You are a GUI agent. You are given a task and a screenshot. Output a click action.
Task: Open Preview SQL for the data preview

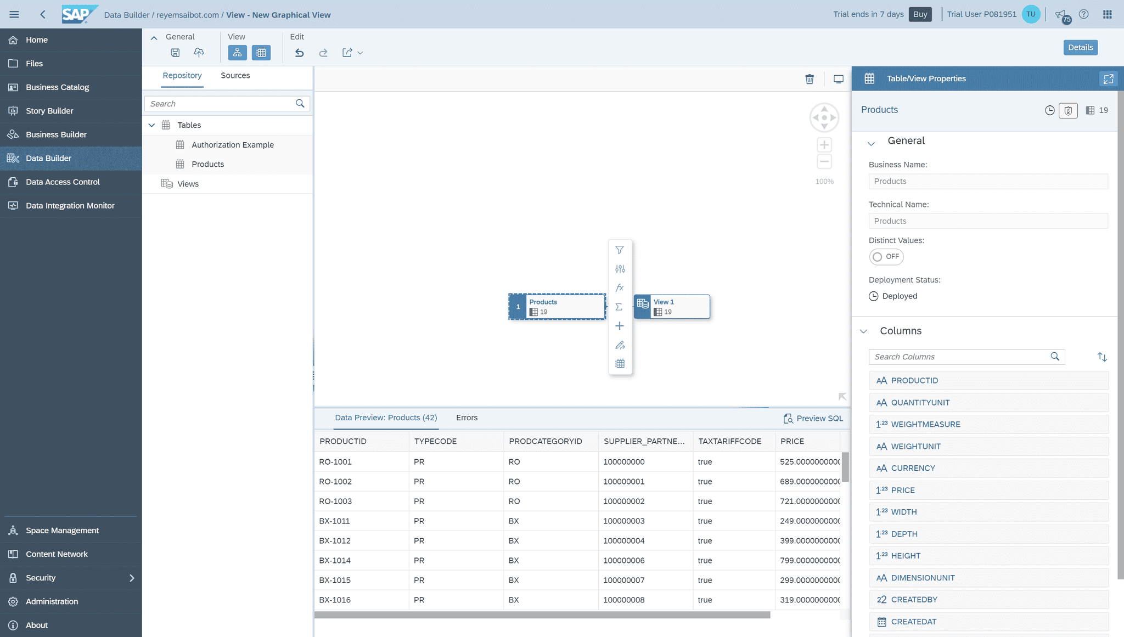[x=814, y=418]
